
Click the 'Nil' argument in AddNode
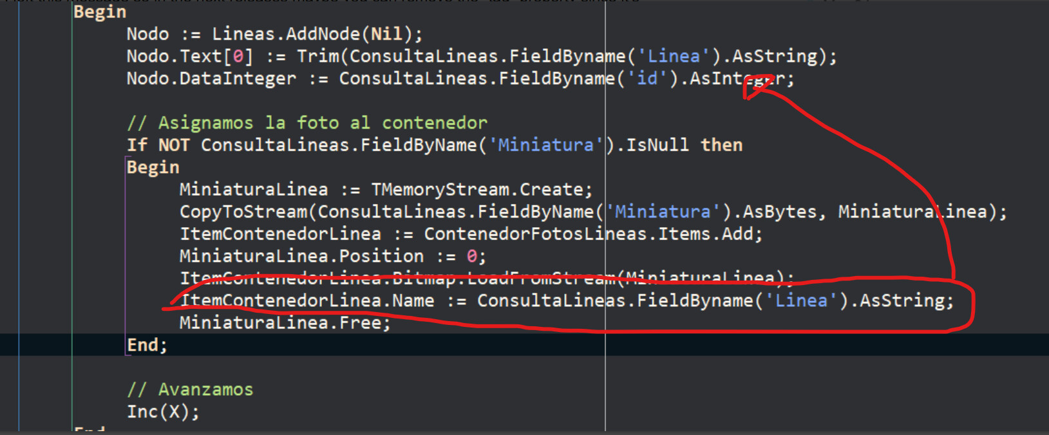click(x=386, y=34)
